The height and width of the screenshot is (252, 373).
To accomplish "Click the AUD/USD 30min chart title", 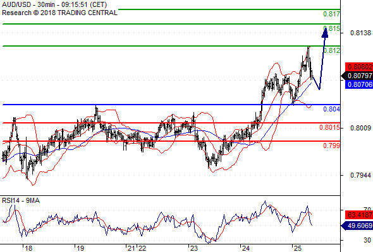I will pos(54,4).
